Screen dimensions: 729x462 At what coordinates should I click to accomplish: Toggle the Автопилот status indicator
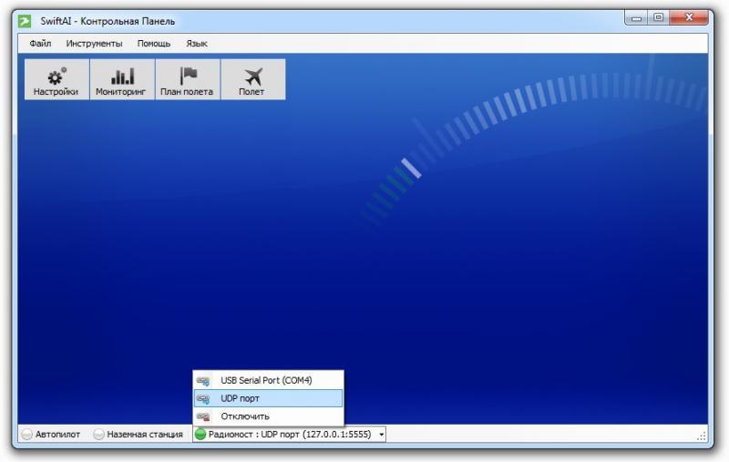[27, 435]
